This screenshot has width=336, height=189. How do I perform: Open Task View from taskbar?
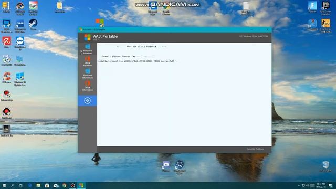(x=21, y=185)
